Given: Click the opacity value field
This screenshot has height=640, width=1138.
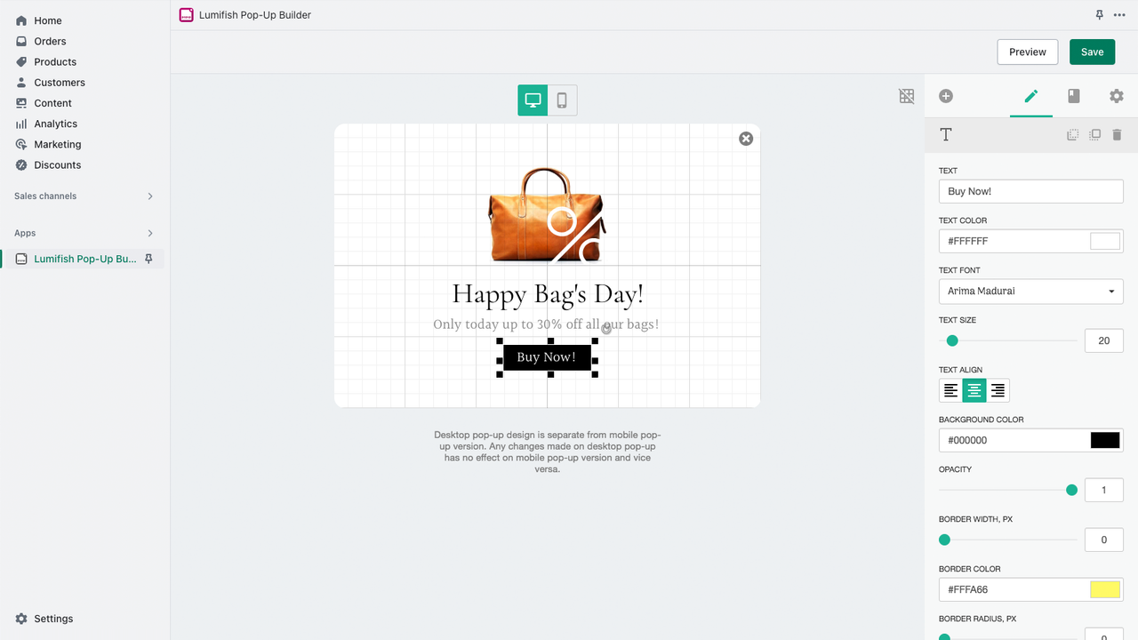Looking at the screenshot, I should (x=1104, y=490).
